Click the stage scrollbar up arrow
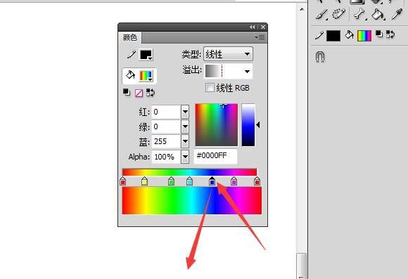 [x=302, y=9]
